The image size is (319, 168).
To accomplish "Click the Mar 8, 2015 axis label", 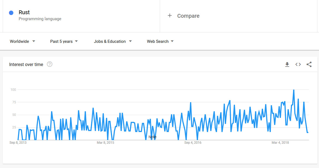I will tap(105, 143).
